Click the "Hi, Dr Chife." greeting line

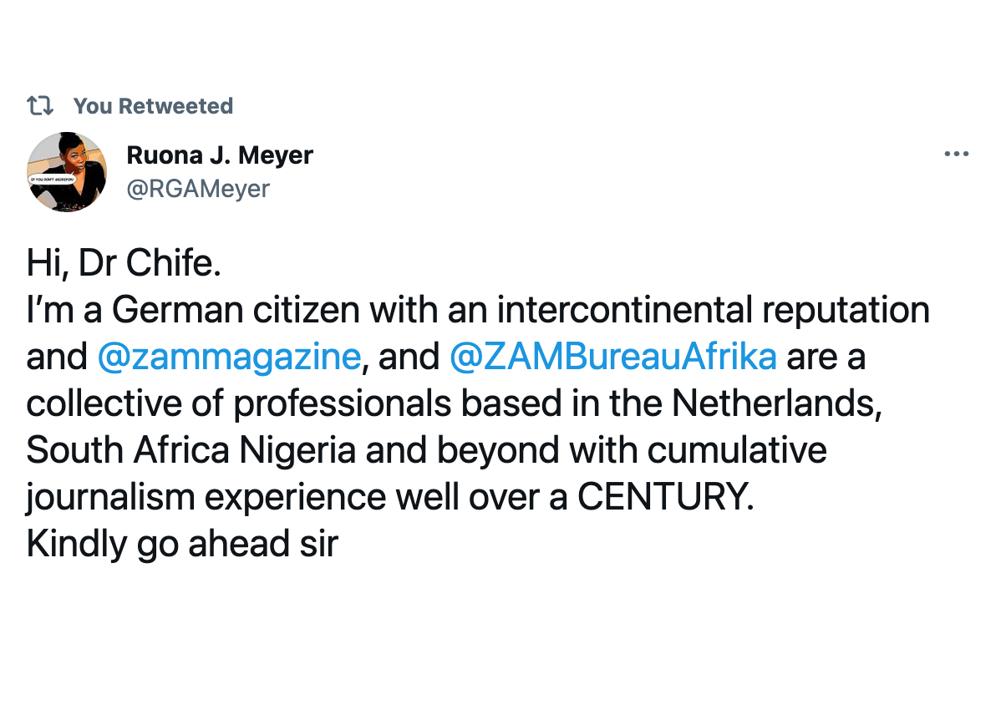(x=124, y=263)
